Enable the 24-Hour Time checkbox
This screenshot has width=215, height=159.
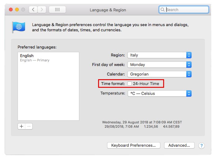(x=130, y=83)
